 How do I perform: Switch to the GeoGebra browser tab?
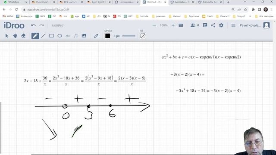click(x=182, y=2)
